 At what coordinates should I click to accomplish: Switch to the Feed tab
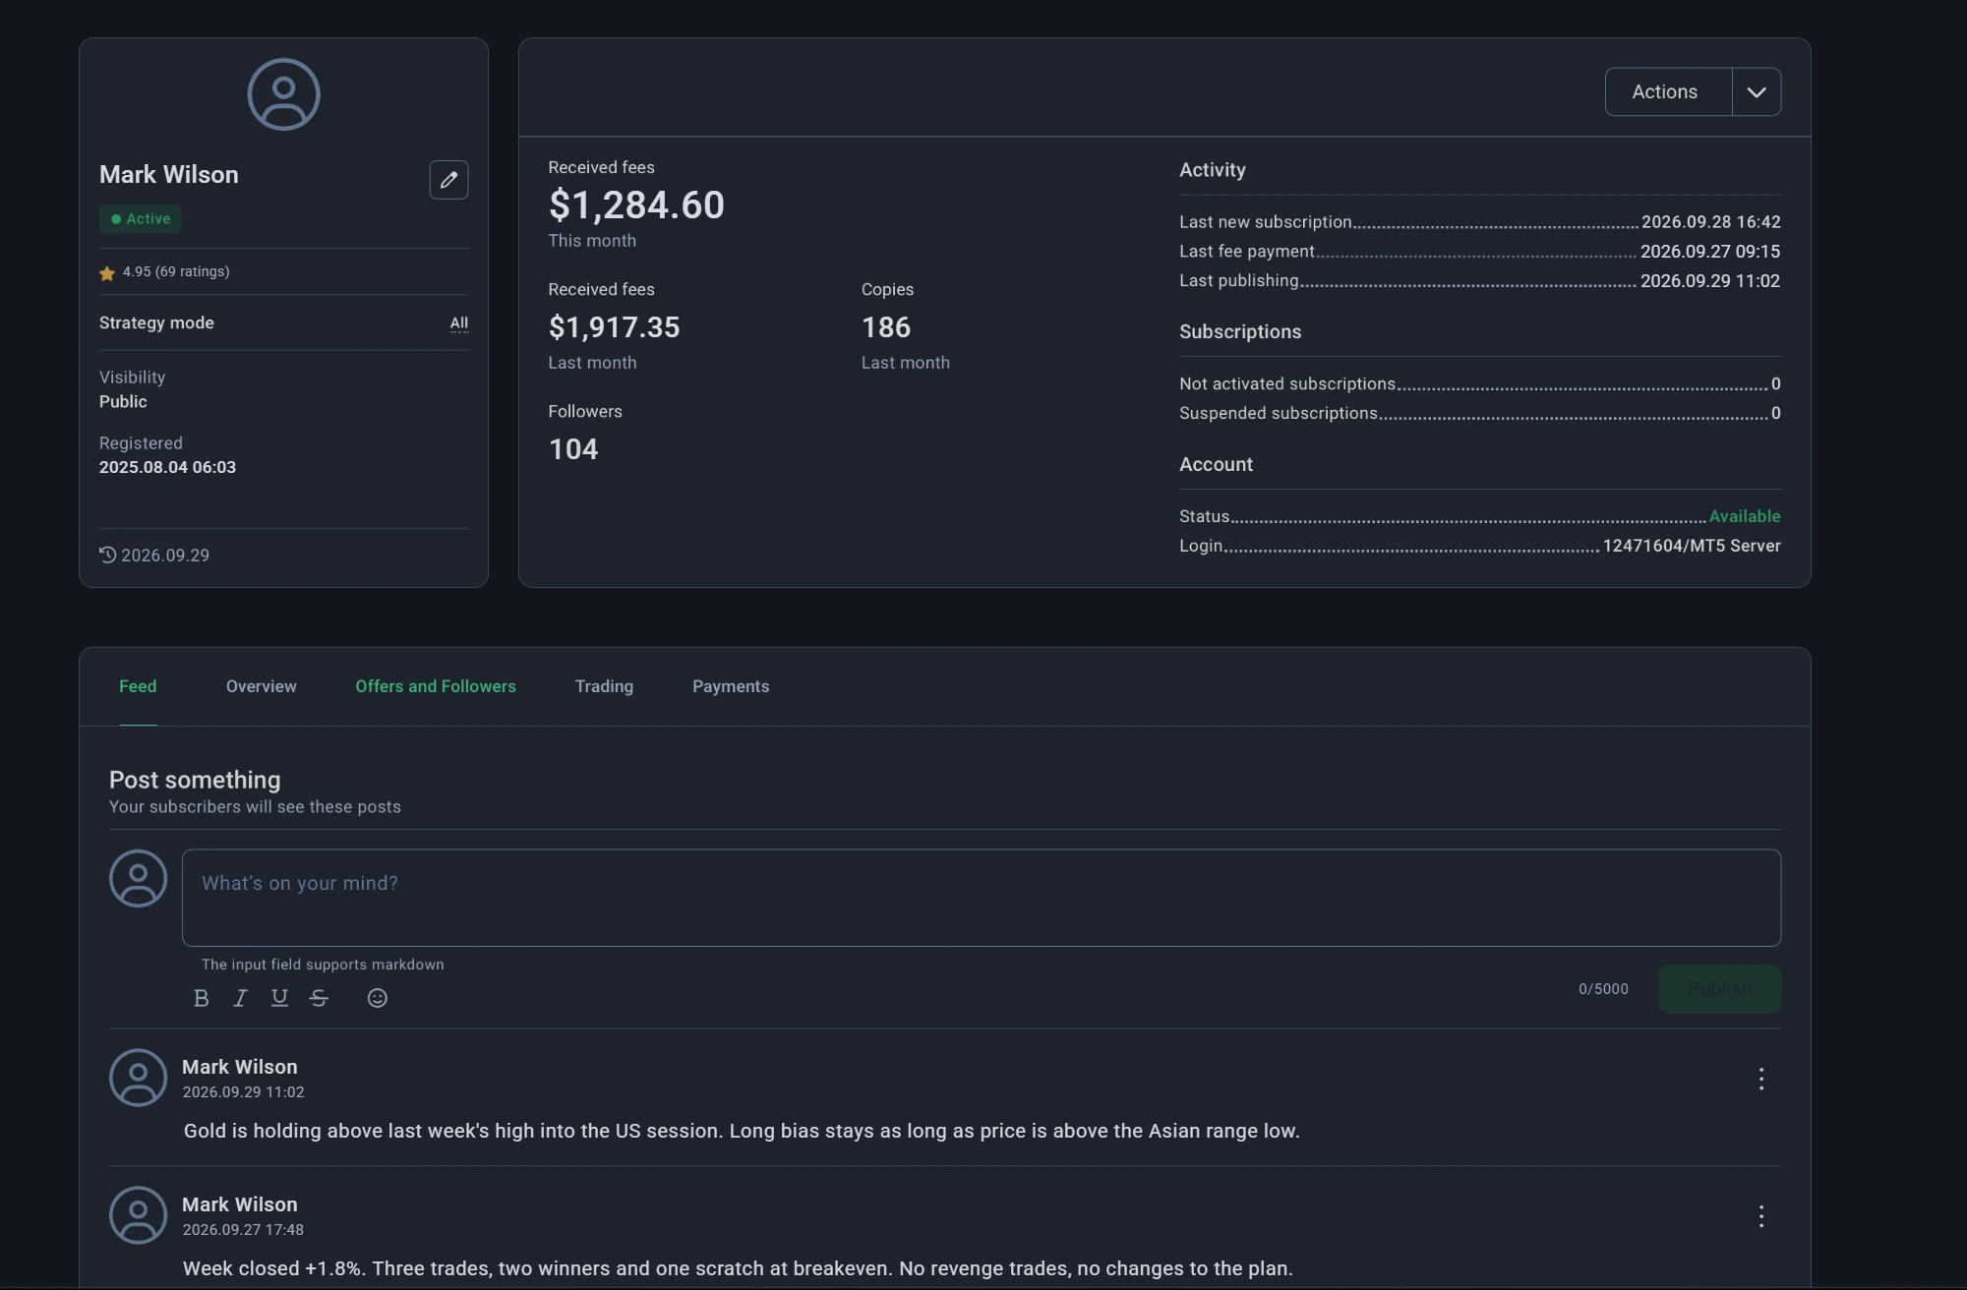pos(138,686)
